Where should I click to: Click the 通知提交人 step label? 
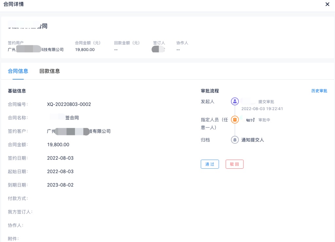pos(253,140)
